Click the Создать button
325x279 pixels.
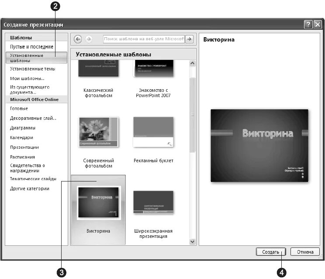(271, 252)
